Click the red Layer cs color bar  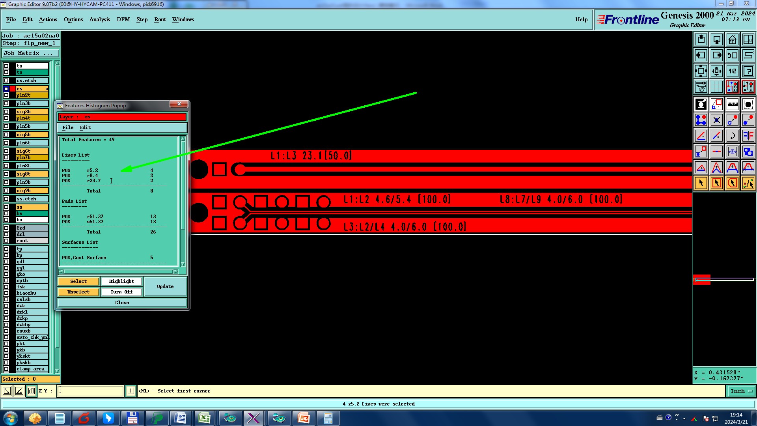(122, 117)
